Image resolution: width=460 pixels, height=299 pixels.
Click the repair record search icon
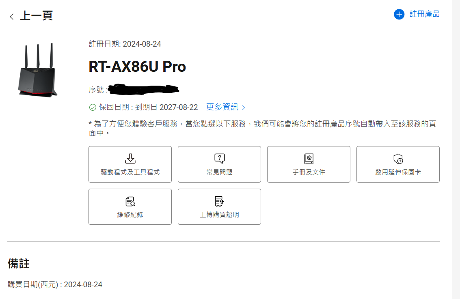click(x=130, y=201)
